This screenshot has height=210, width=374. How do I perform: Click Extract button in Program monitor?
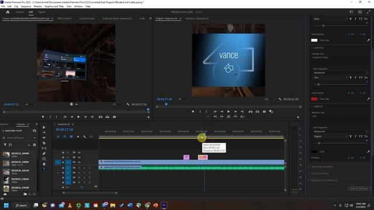point(257,111)
